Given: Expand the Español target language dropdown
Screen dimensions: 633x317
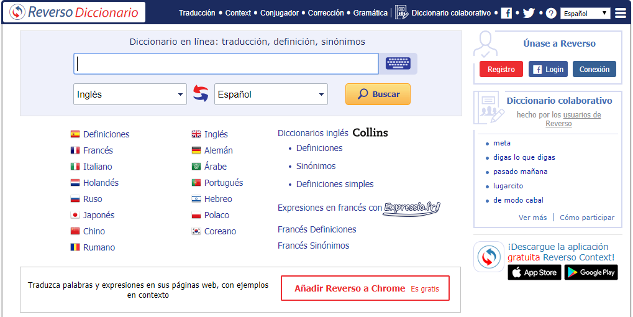Looking at the screenshot, I should 271,94.
